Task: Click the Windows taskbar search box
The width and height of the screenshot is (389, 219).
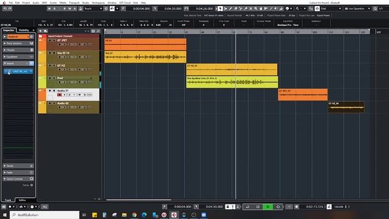Action: tap(44, 215)
